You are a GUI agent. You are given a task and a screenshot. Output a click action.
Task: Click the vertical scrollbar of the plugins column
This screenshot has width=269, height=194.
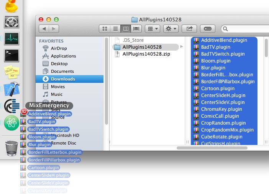(x=266, y=48)
